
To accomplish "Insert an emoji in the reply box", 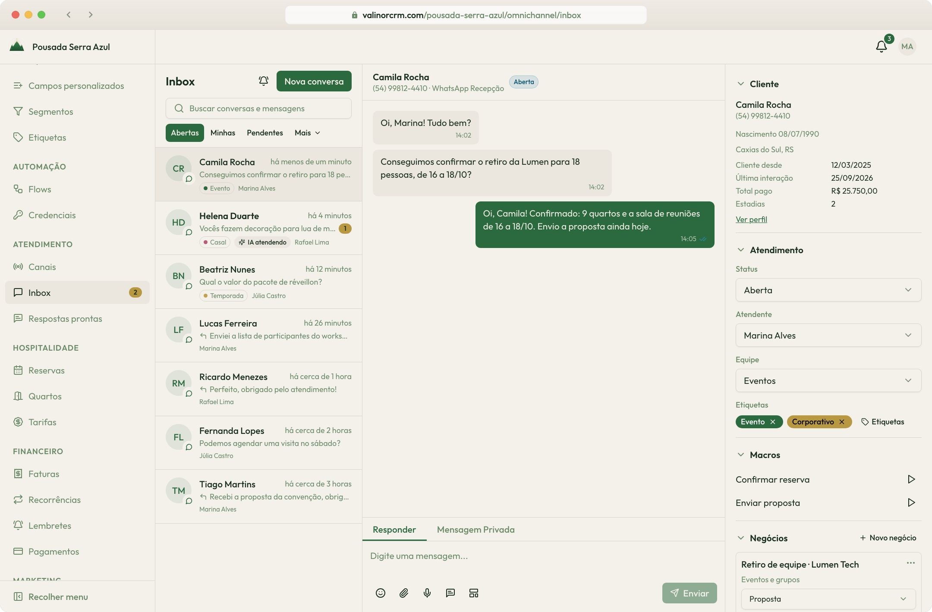I will click(x=380, y=593).
